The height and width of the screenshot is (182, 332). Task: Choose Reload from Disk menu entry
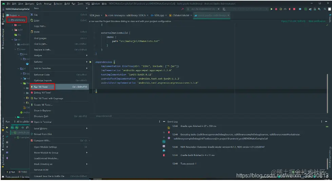(x=59, y=134)
